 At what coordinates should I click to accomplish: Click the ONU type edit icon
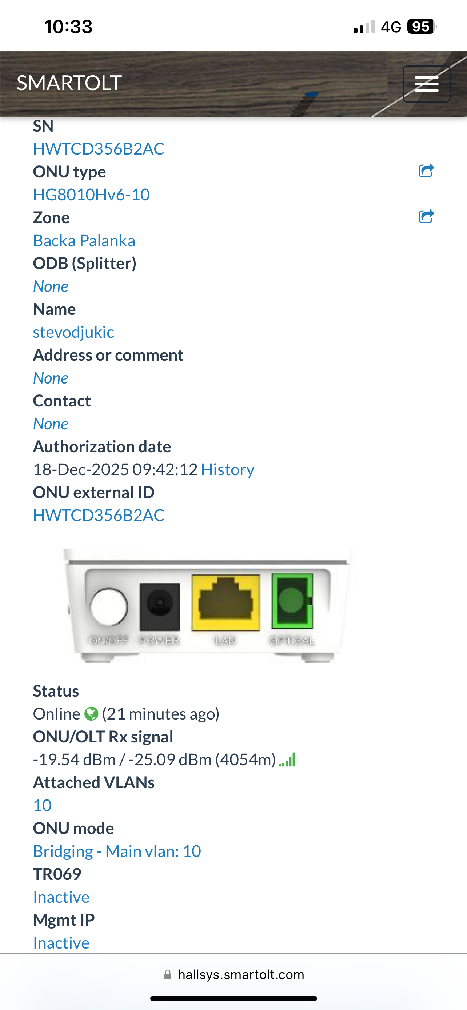426,171
